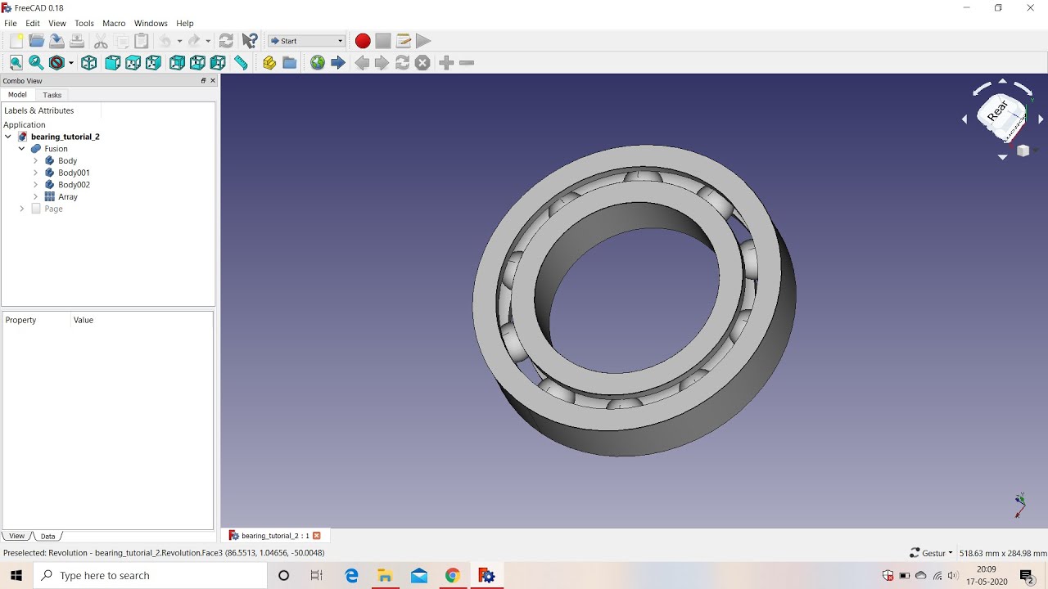Click the Create Part yellow icon

coord(269,63)
